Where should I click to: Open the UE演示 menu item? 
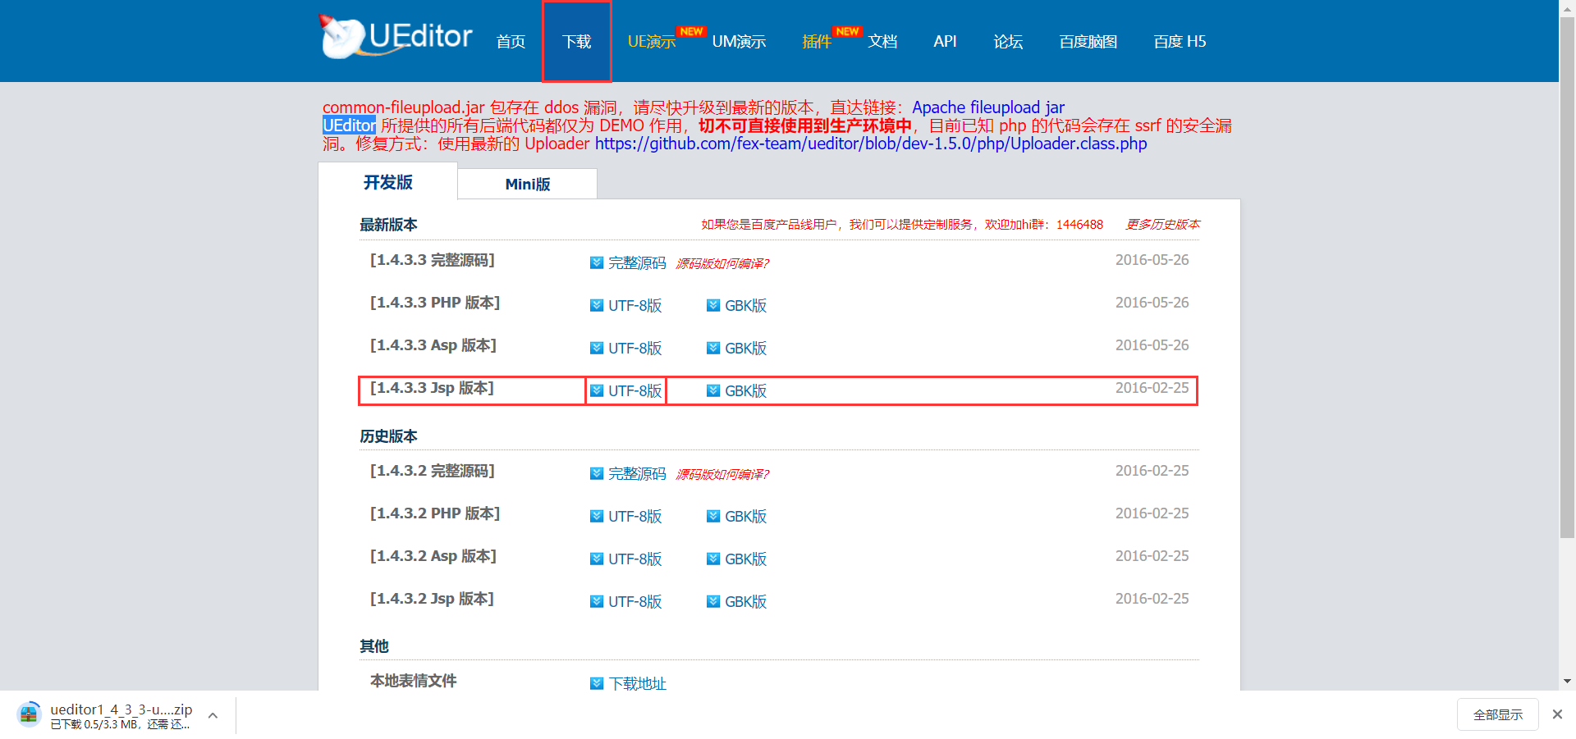[651, 41]
